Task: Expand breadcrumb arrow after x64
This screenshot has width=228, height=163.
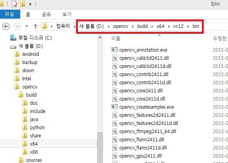Action: pos(169,26)
